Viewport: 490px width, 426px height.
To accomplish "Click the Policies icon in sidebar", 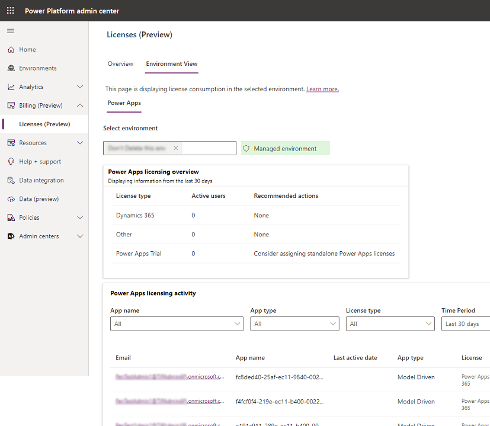I will [x=11, y=217].
